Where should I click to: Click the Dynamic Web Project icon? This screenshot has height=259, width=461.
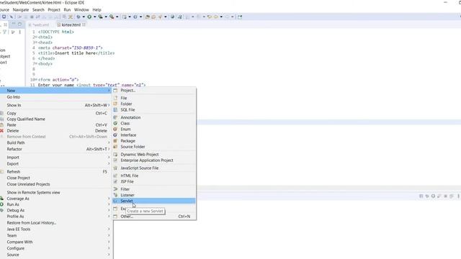click(115, 155)
